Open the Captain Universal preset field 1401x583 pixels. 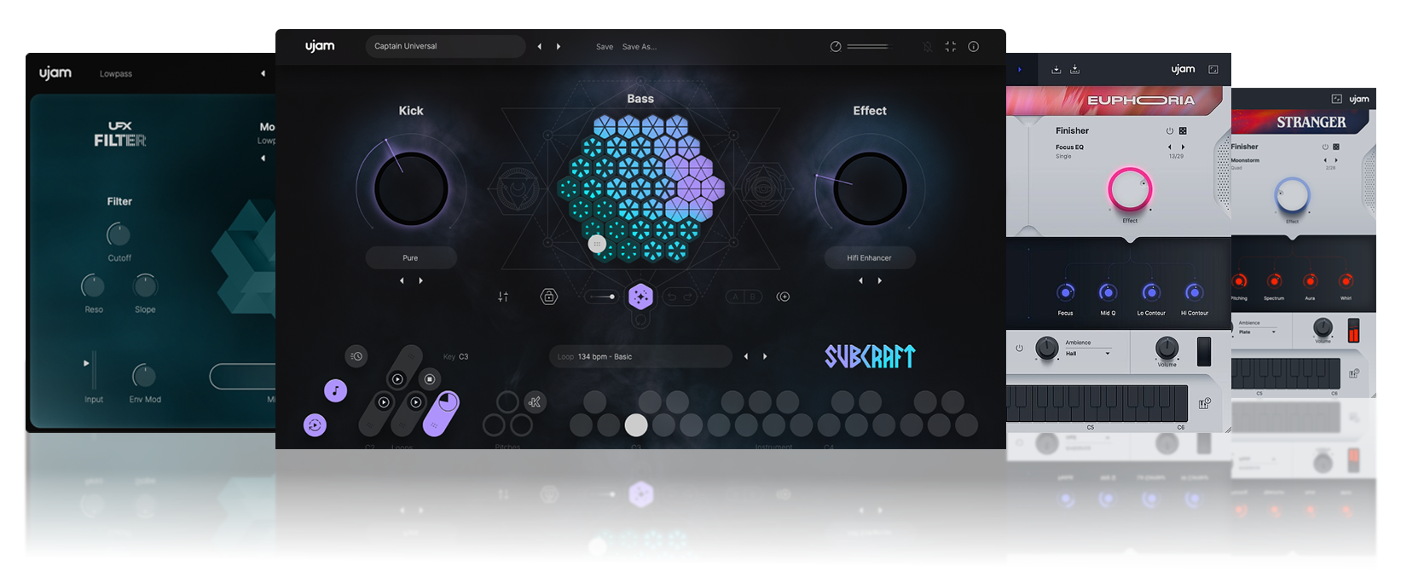tap(445, 46)
